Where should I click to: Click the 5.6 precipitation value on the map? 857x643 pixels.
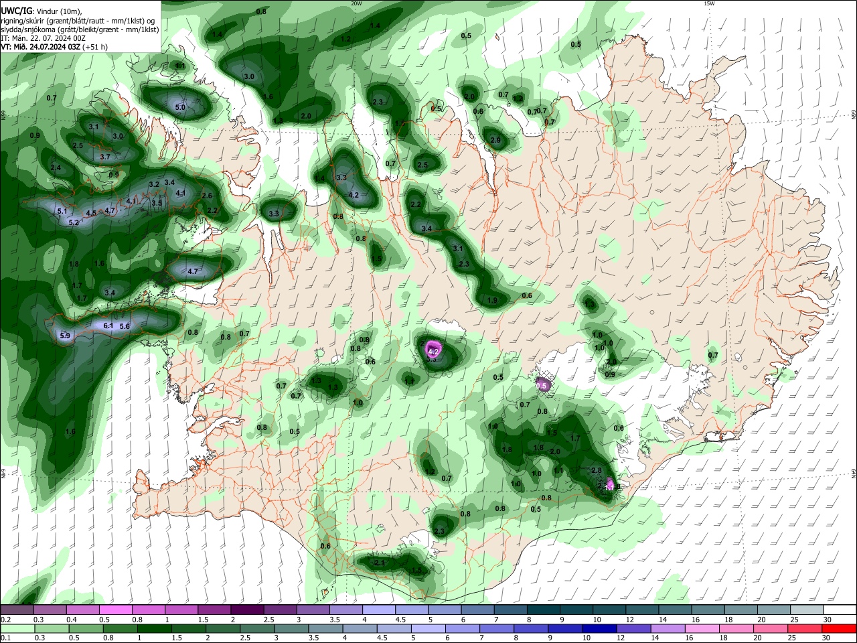(124, 326)
